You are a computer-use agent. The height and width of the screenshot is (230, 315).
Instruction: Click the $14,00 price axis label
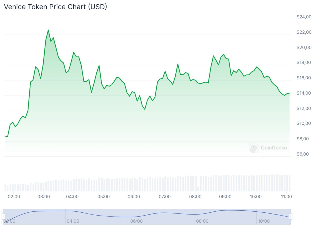click(304, 93)
